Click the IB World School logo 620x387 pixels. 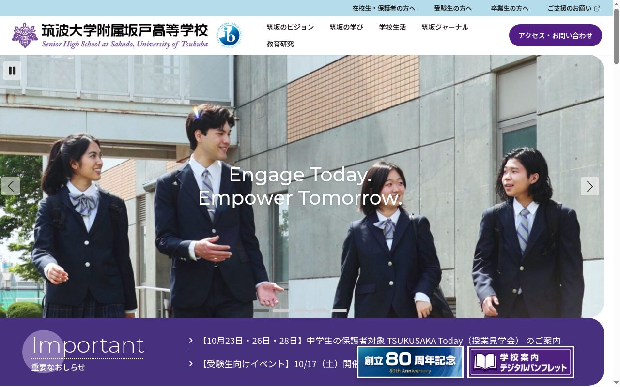point(229,35)
